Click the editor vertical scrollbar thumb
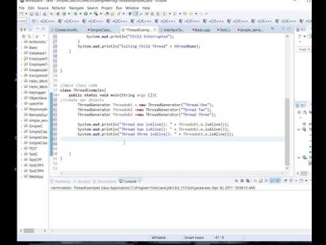The height and width of the screenshot is (245, 326). 287,131
